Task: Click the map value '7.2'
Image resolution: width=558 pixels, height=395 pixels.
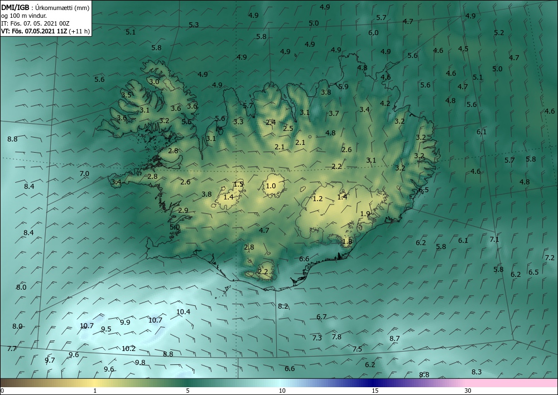Action: (x=550, y=257)
